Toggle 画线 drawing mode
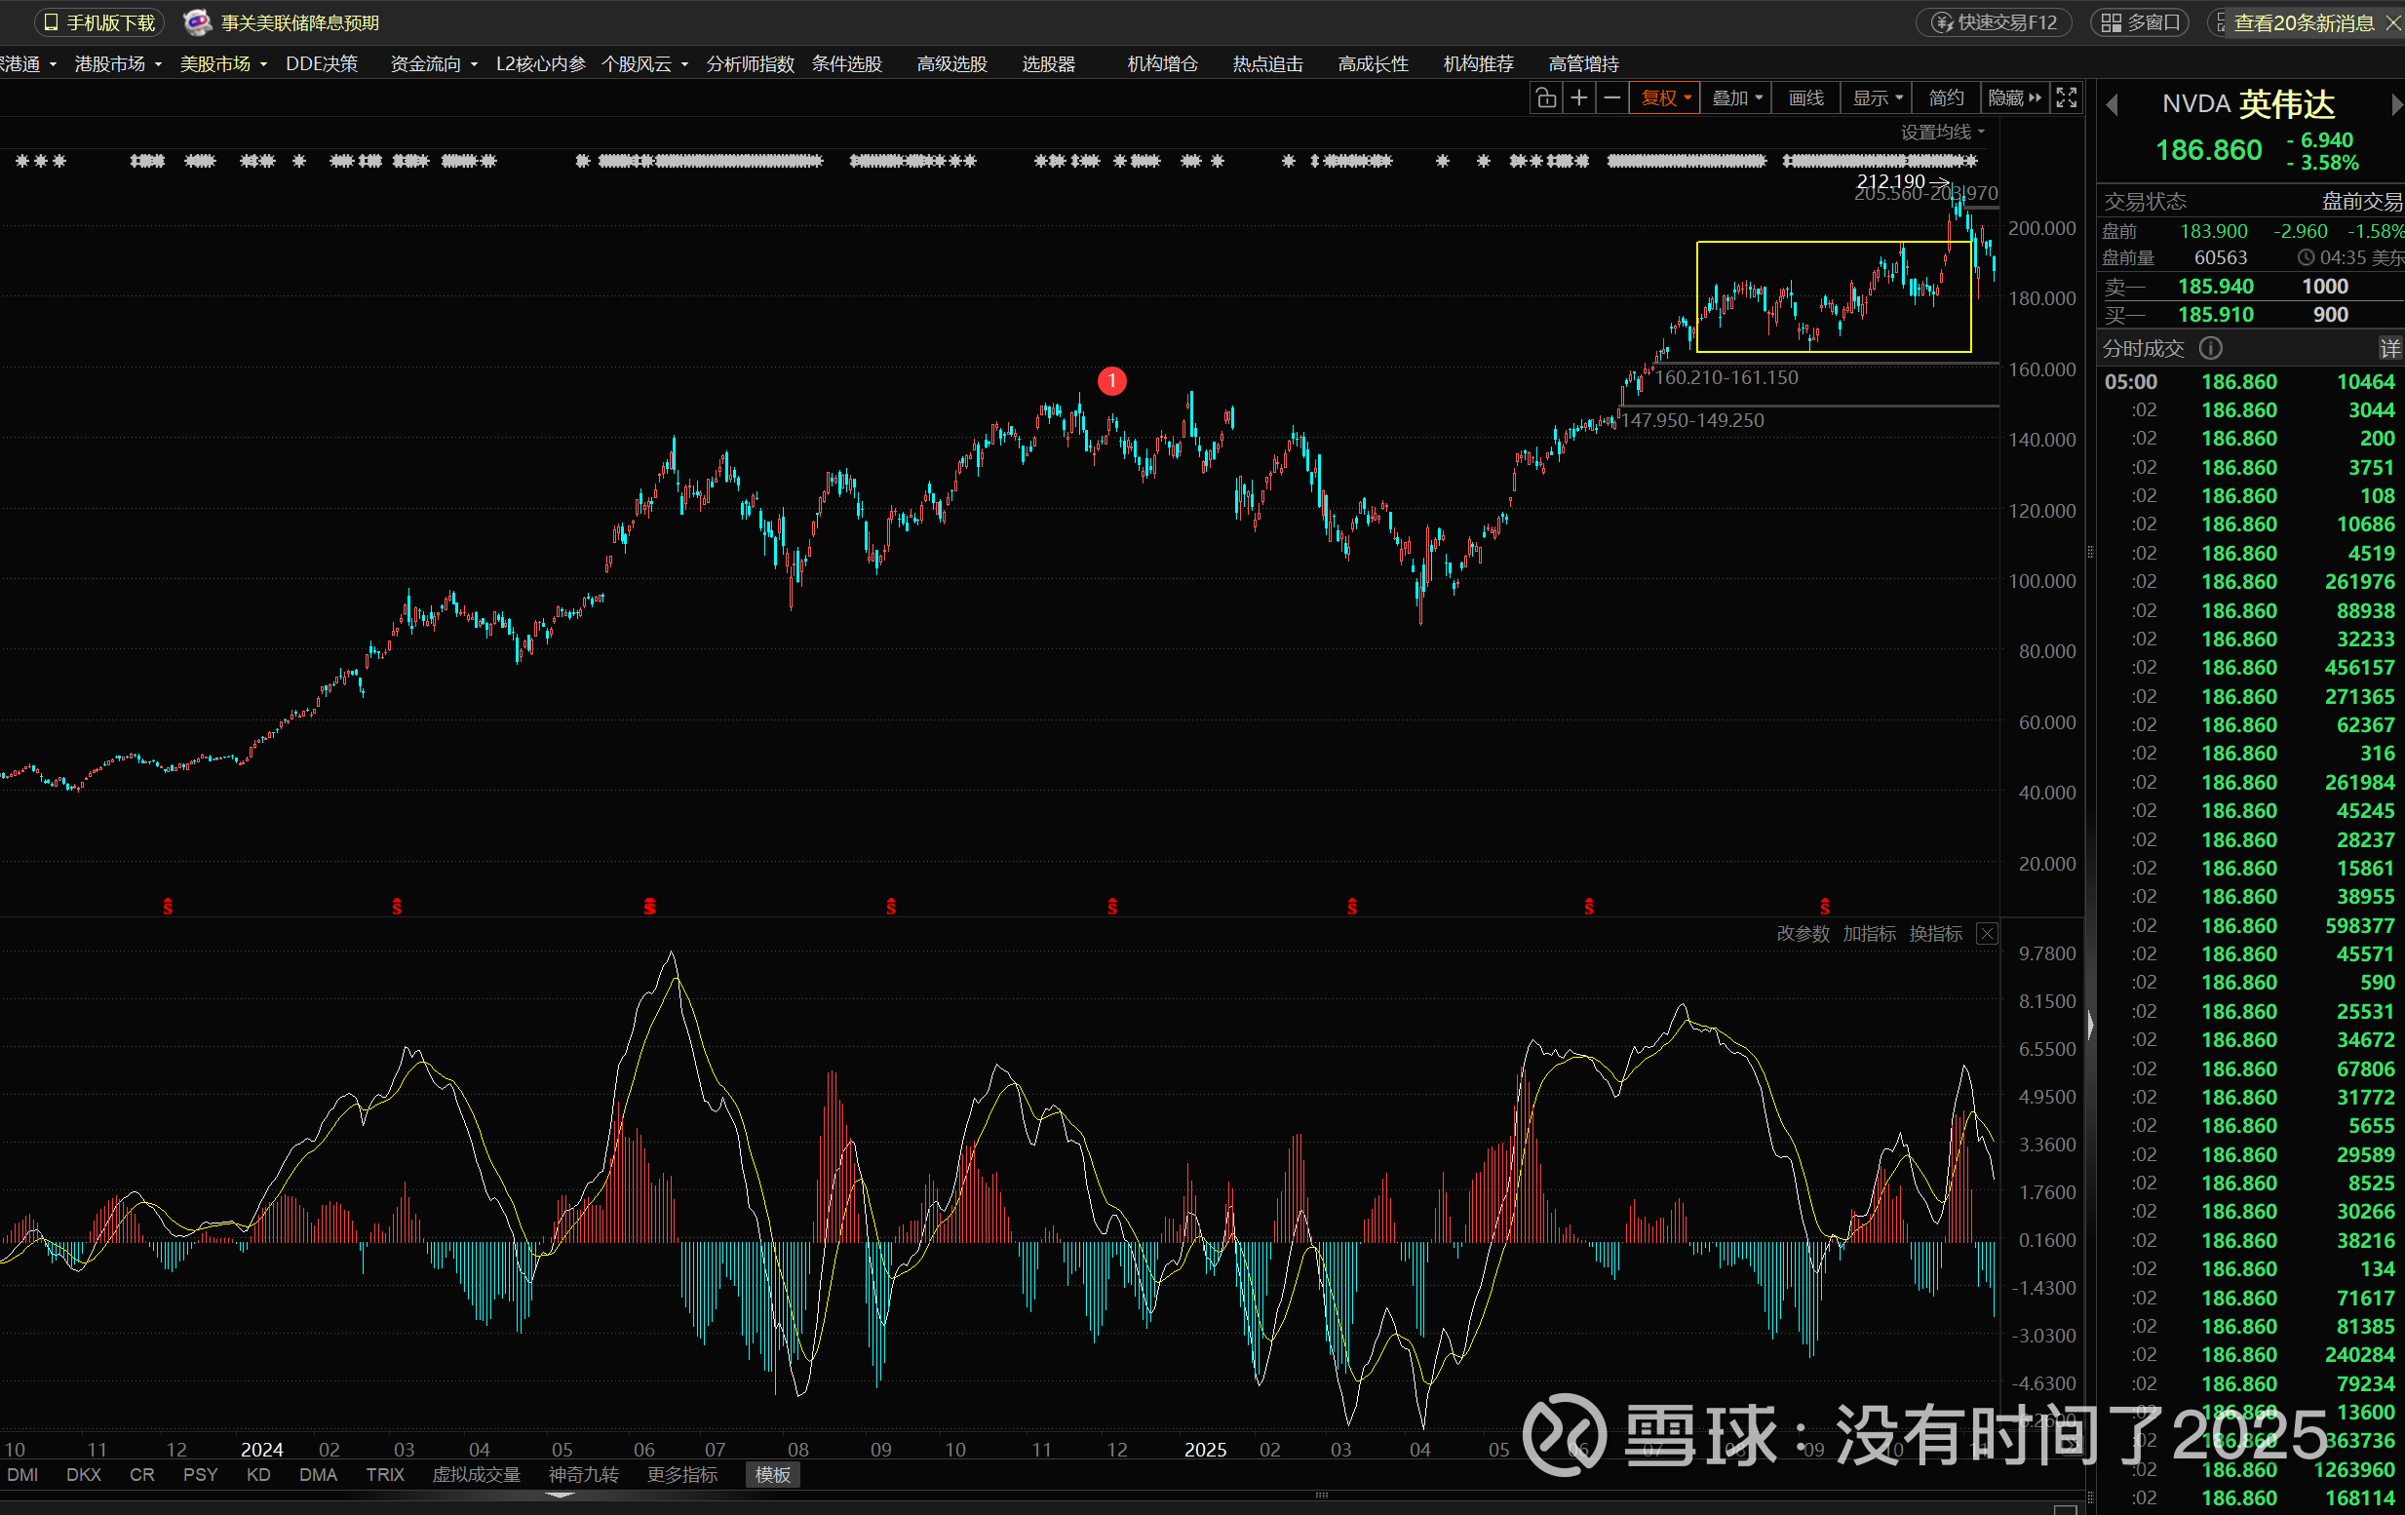The width and height of the screenshot is (2405, 1515). [1805, 97]
